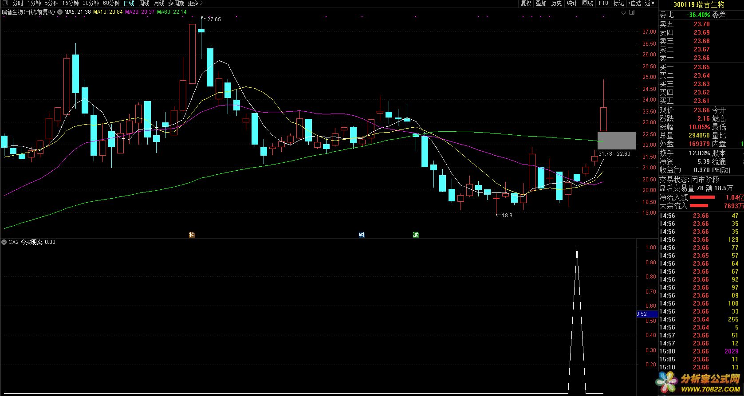This screenshot has height=396, width=744.
Task: Toggle the right info panel icon
Action: point(632,12)
